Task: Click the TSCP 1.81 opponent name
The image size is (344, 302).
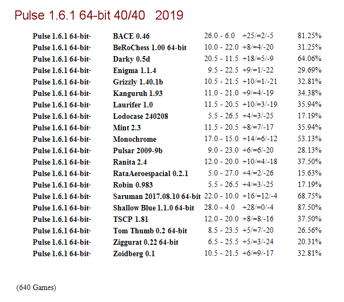Action: pyautogui.click(x=131, y=219)
